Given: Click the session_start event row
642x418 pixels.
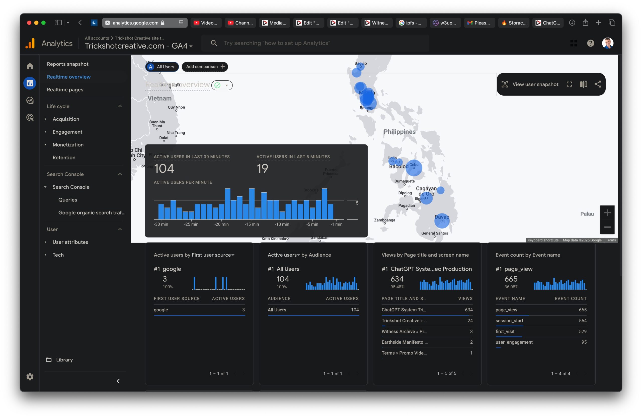Looking at the screenshot, I should click(x=541, y=321).
